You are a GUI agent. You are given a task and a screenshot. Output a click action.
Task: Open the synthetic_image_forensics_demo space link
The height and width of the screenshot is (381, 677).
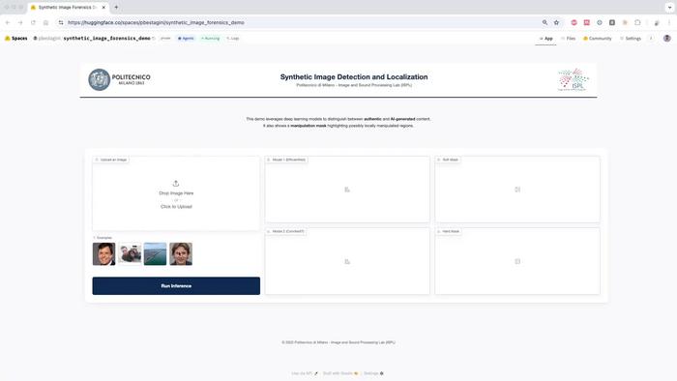(106, 39)
